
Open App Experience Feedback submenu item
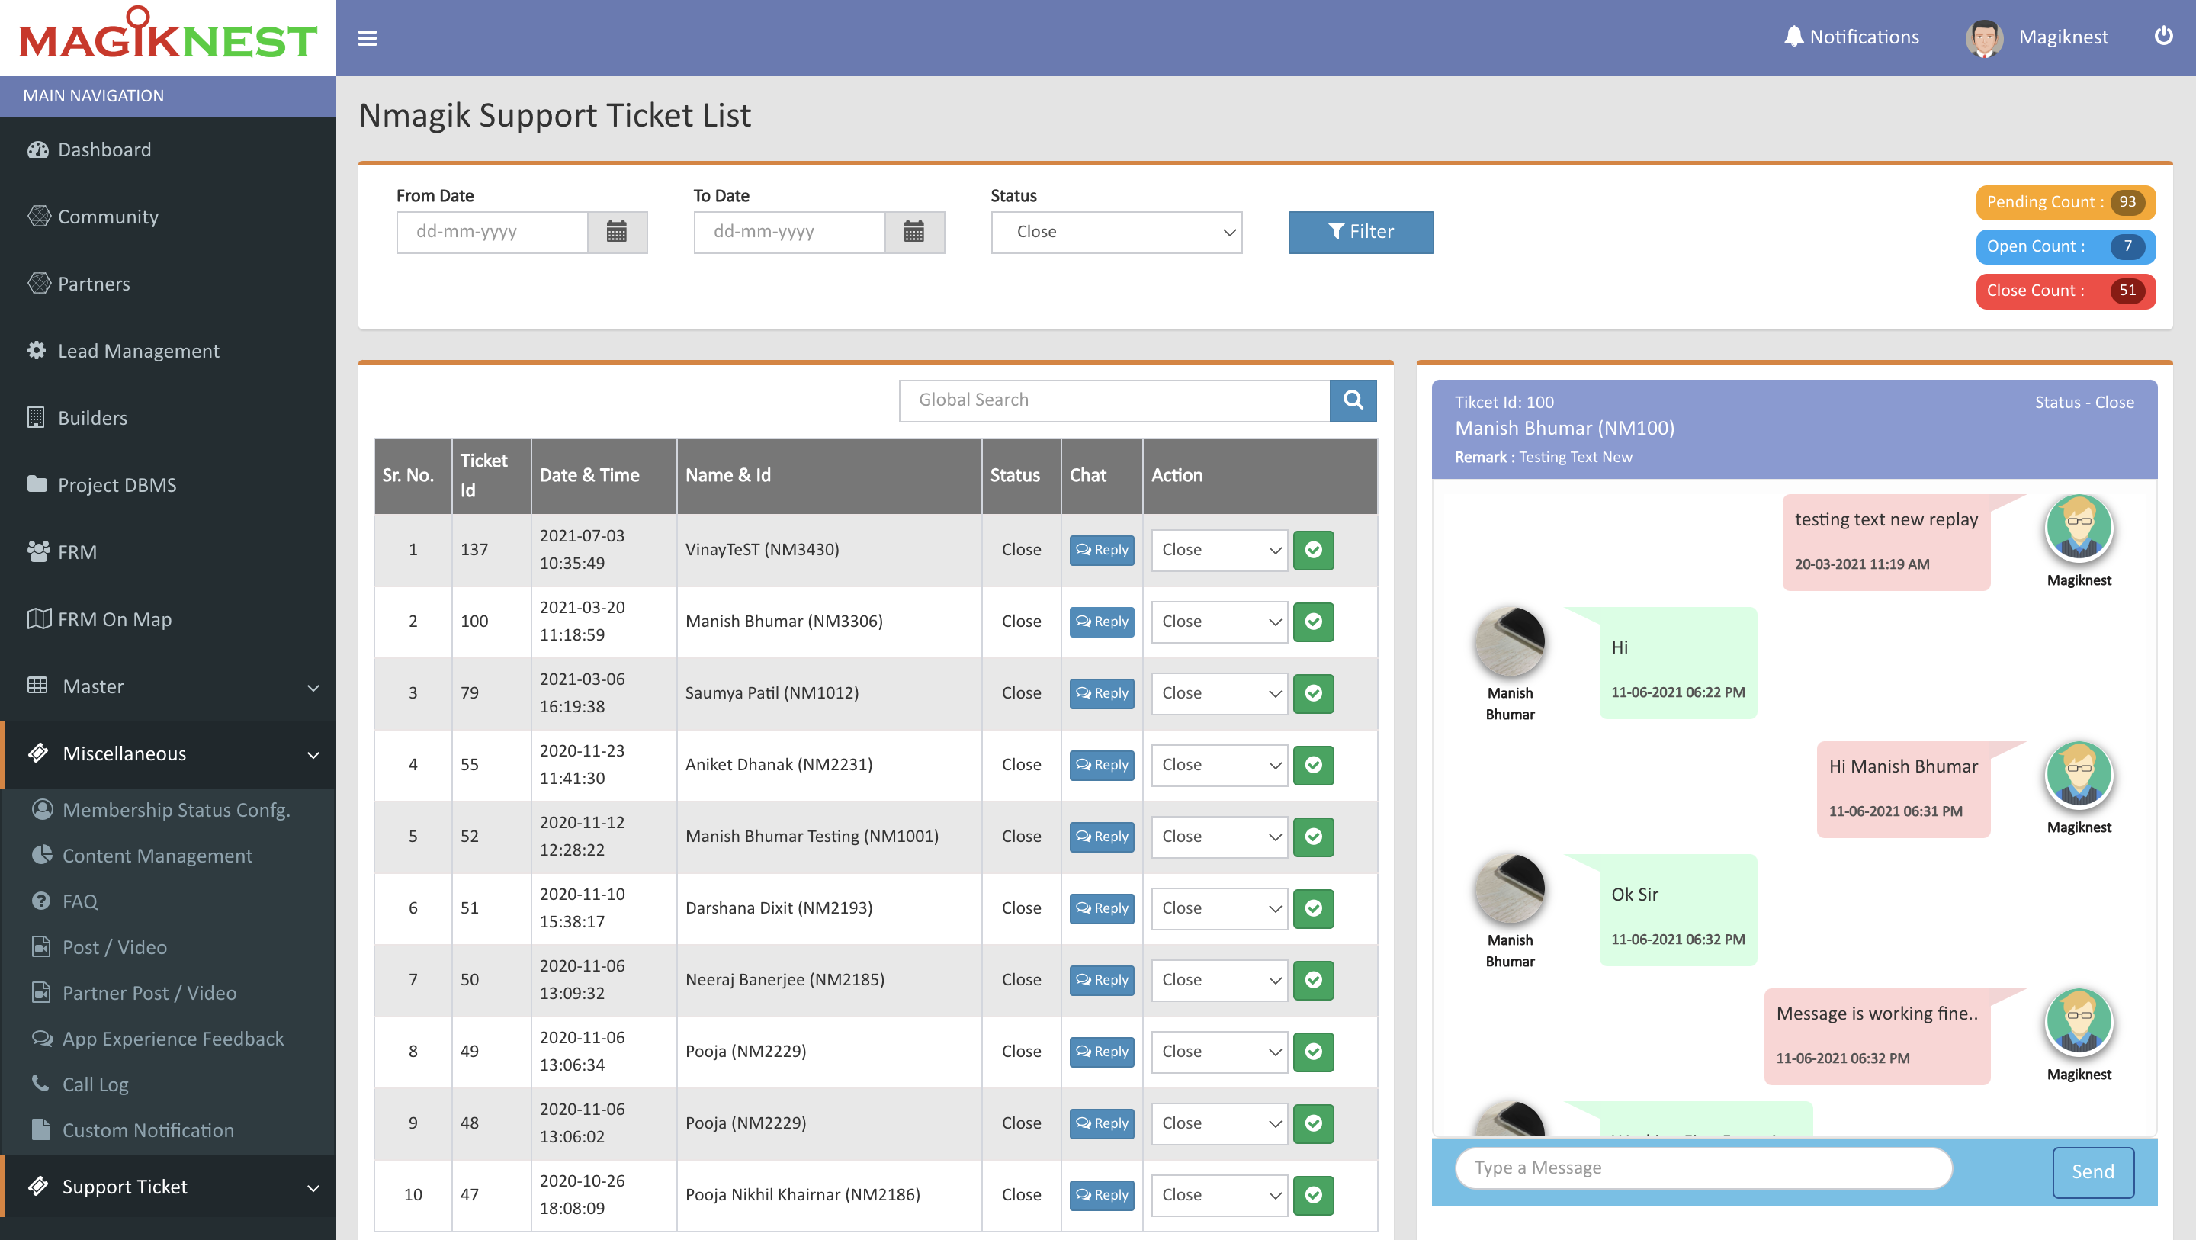[168, 1038]
